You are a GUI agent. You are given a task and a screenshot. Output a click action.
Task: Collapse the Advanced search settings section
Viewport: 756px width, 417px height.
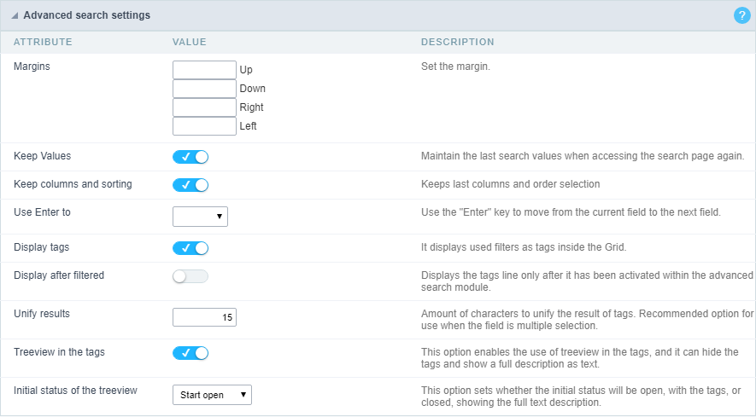(15, 16)
